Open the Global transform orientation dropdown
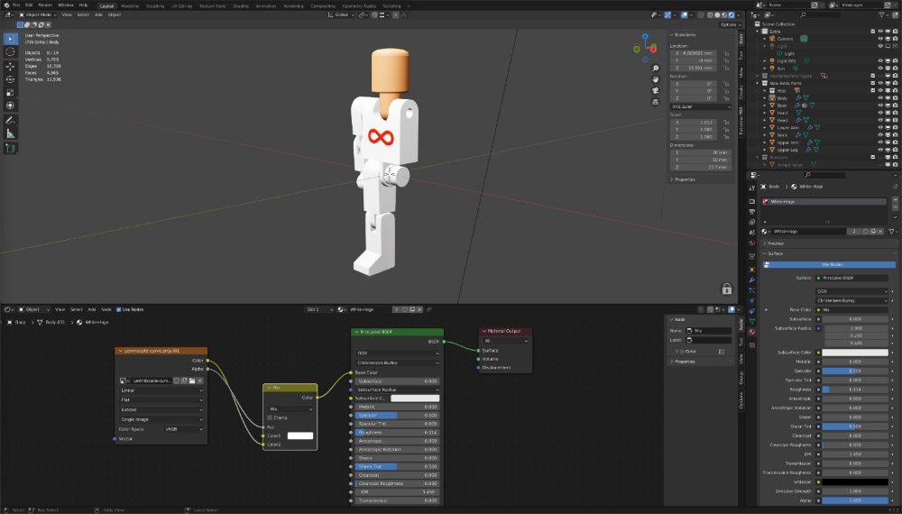The width and height of the screenshot is (902, 514). point(341,15)
